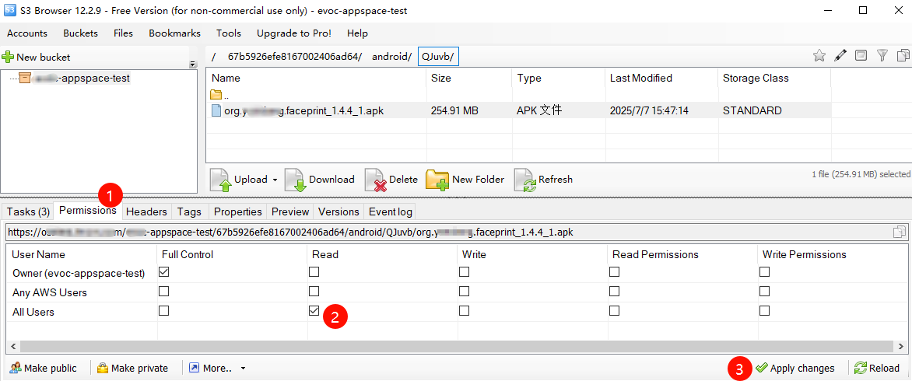Copy the current path using the top-right copy icon
The width and height of the screenshot is (912, 381).
pyautogui.click(x=903, y=56)
